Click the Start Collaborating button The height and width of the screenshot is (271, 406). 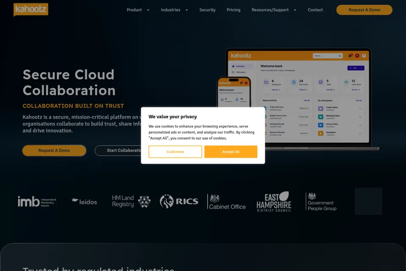click(118, 150)
